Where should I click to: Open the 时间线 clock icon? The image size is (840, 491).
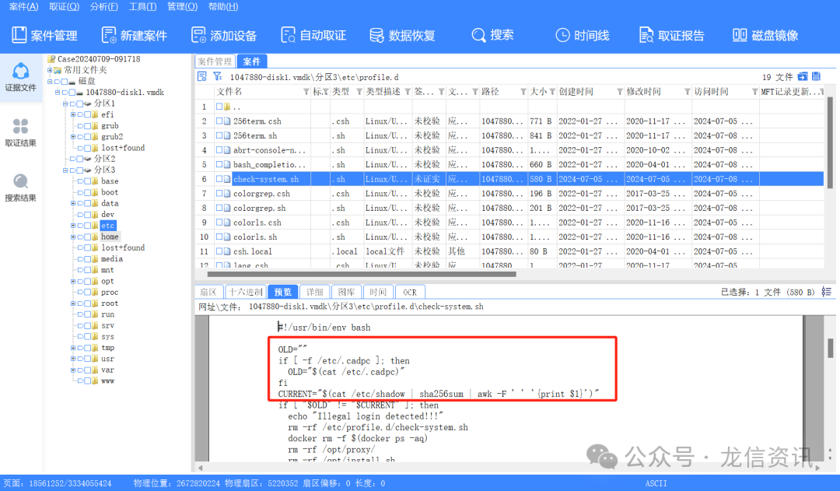click(562, 35)
